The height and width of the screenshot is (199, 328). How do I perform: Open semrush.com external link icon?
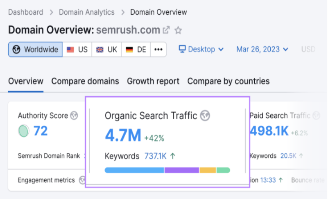(x=166, y=30)
